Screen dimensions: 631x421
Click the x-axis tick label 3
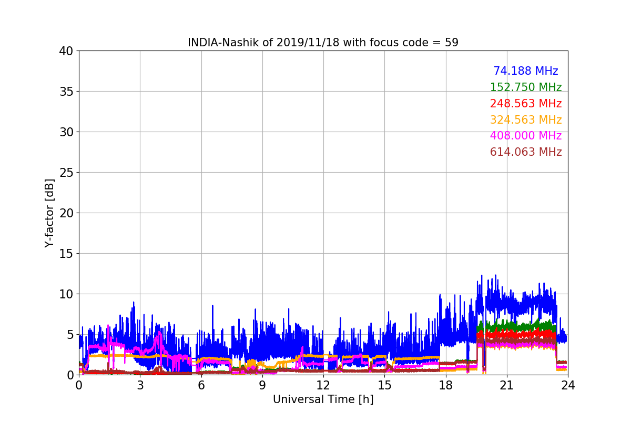tap(140, 385)
